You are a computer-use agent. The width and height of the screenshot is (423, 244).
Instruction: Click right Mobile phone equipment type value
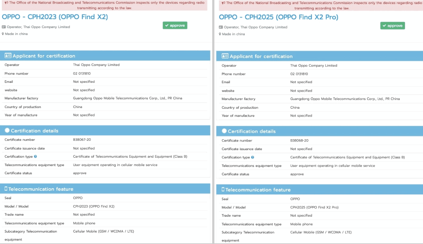[301, 224]
